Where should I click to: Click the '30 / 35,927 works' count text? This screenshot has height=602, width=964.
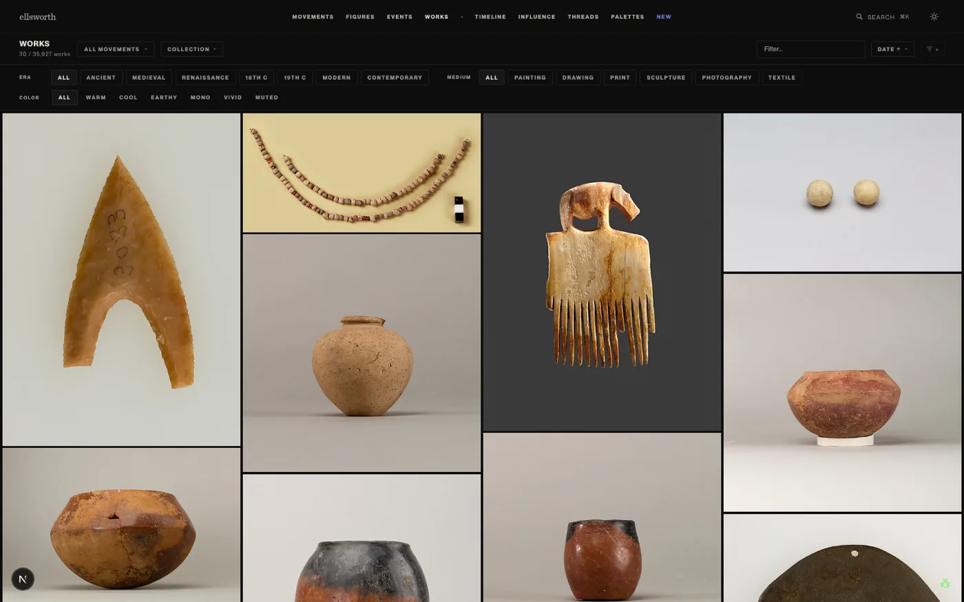pos(45,54)
